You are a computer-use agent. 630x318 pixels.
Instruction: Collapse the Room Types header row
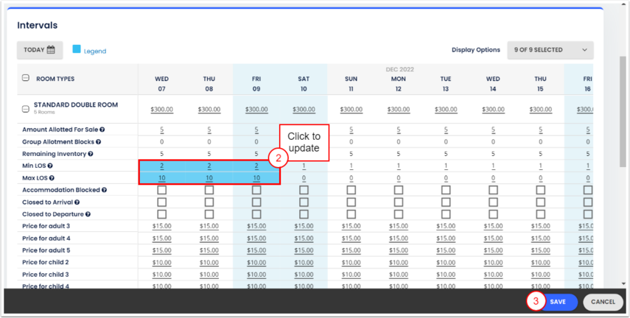point(26,78)
